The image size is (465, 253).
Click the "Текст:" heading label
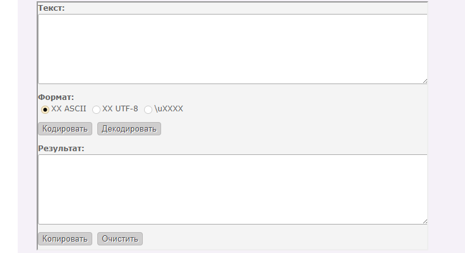(51, 8)
